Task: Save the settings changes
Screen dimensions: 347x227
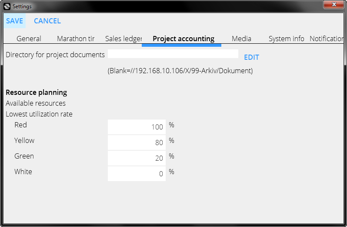Action: coord(15,21)
